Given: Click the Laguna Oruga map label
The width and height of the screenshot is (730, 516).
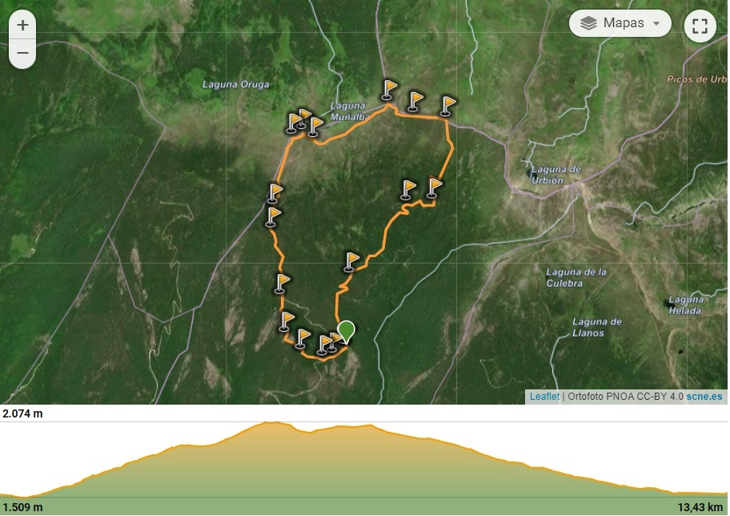Looking at the screenshot, I should pyautogui.click(x=235, y=84).
